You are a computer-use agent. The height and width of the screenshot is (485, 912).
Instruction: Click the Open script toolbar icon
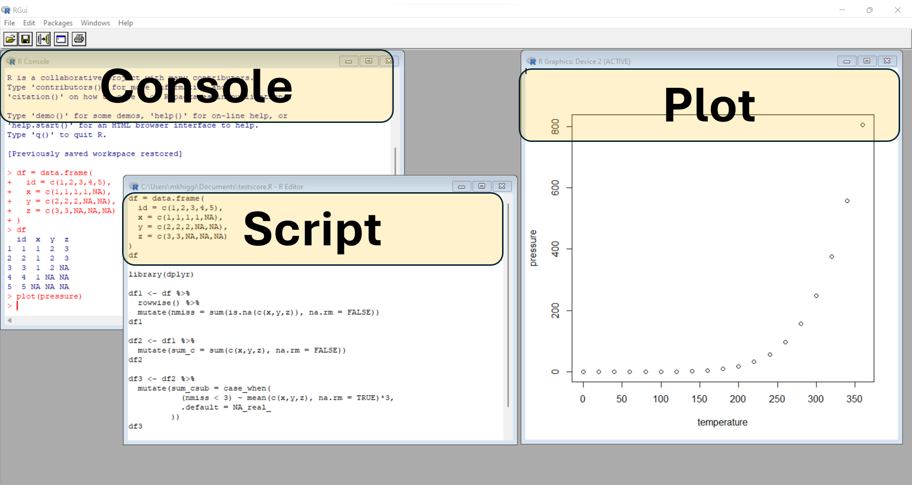click(10, 39)
